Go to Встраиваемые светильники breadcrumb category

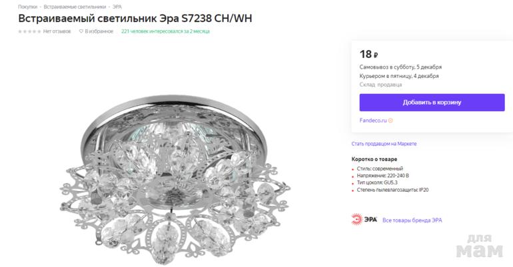point(75,7)
